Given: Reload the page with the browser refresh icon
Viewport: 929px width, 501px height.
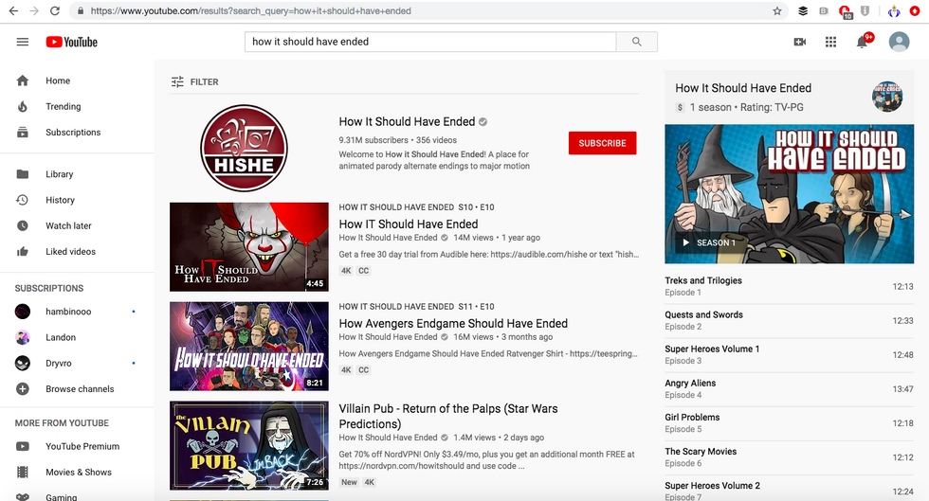Looking at the screenshot, I should [x=55, y=10].
